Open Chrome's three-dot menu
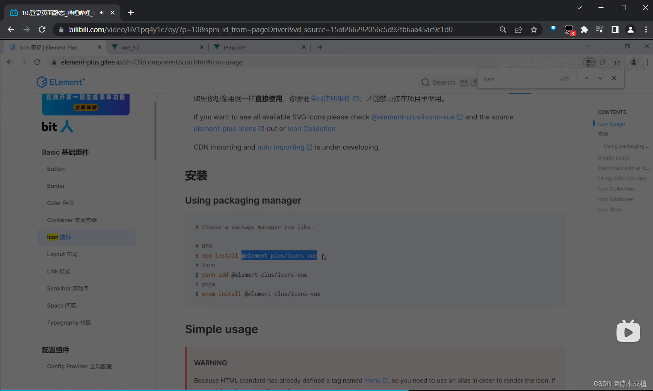Image resolution: width=653 pixels, height=391 pixels. tap(646, 29)
